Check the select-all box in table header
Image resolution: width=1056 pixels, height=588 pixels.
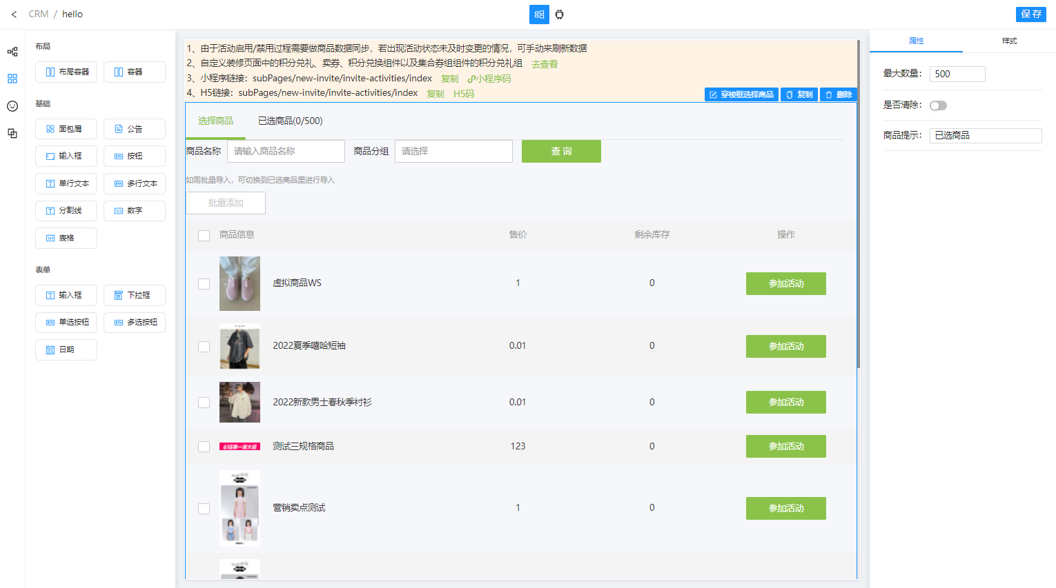point(204,236)
